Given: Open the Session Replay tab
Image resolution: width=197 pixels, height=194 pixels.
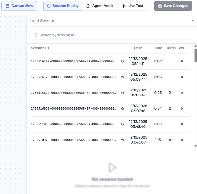Looking at the screenshot, I should [x=63, y=6].
